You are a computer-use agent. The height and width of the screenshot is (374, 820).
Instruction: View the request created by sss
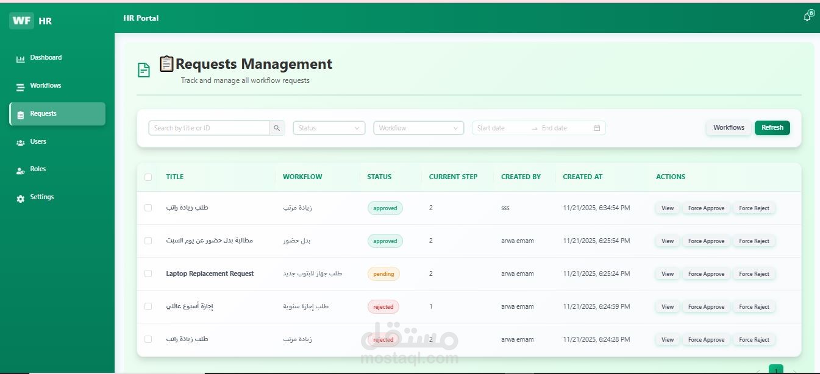pyautogui.click(x=668, y=208)
